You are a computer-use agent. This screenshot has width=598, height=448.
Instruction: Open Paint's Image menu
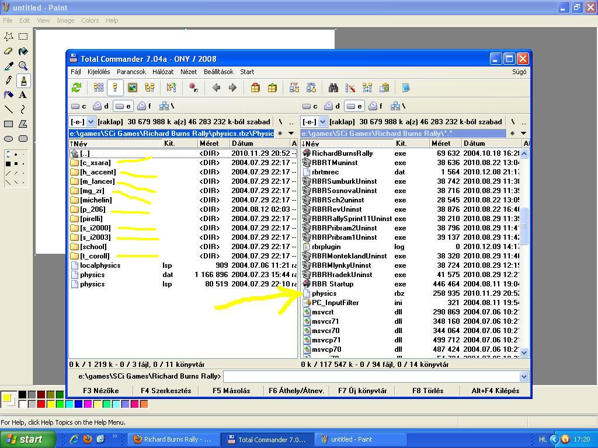(65, 20)
